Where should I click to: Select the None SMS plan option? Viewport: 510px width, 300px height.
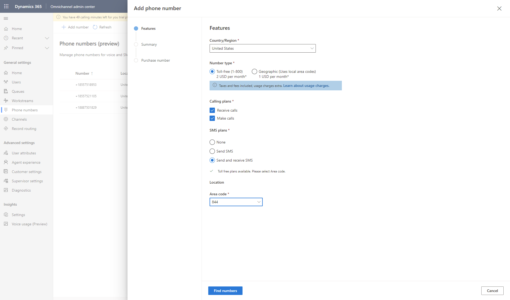click(x=212, y=142)
